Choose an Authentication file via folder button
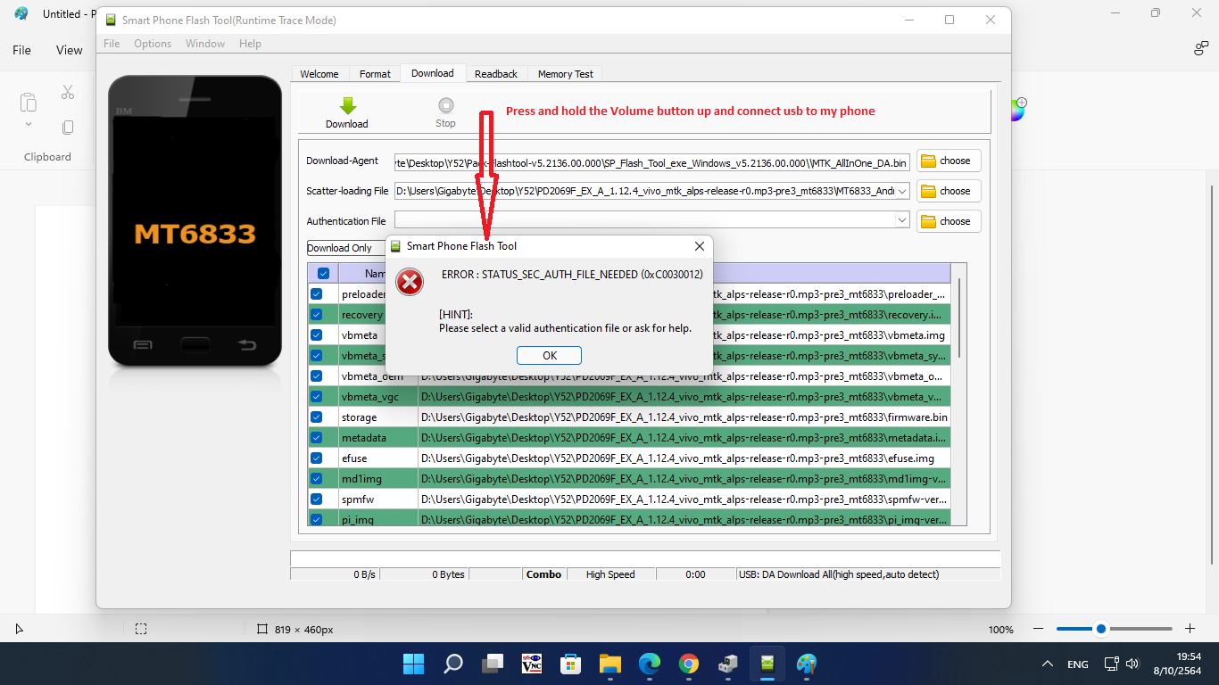This screenshot has width=1219, height=685. (x=949, y=221)
